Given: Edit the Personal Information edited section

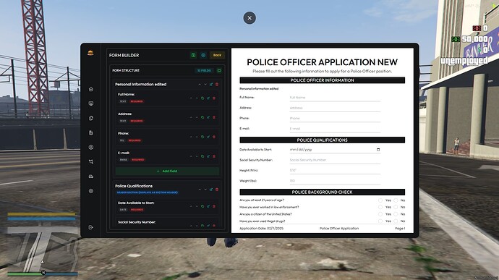Looking at the screenshot, I should click(211, 85).
